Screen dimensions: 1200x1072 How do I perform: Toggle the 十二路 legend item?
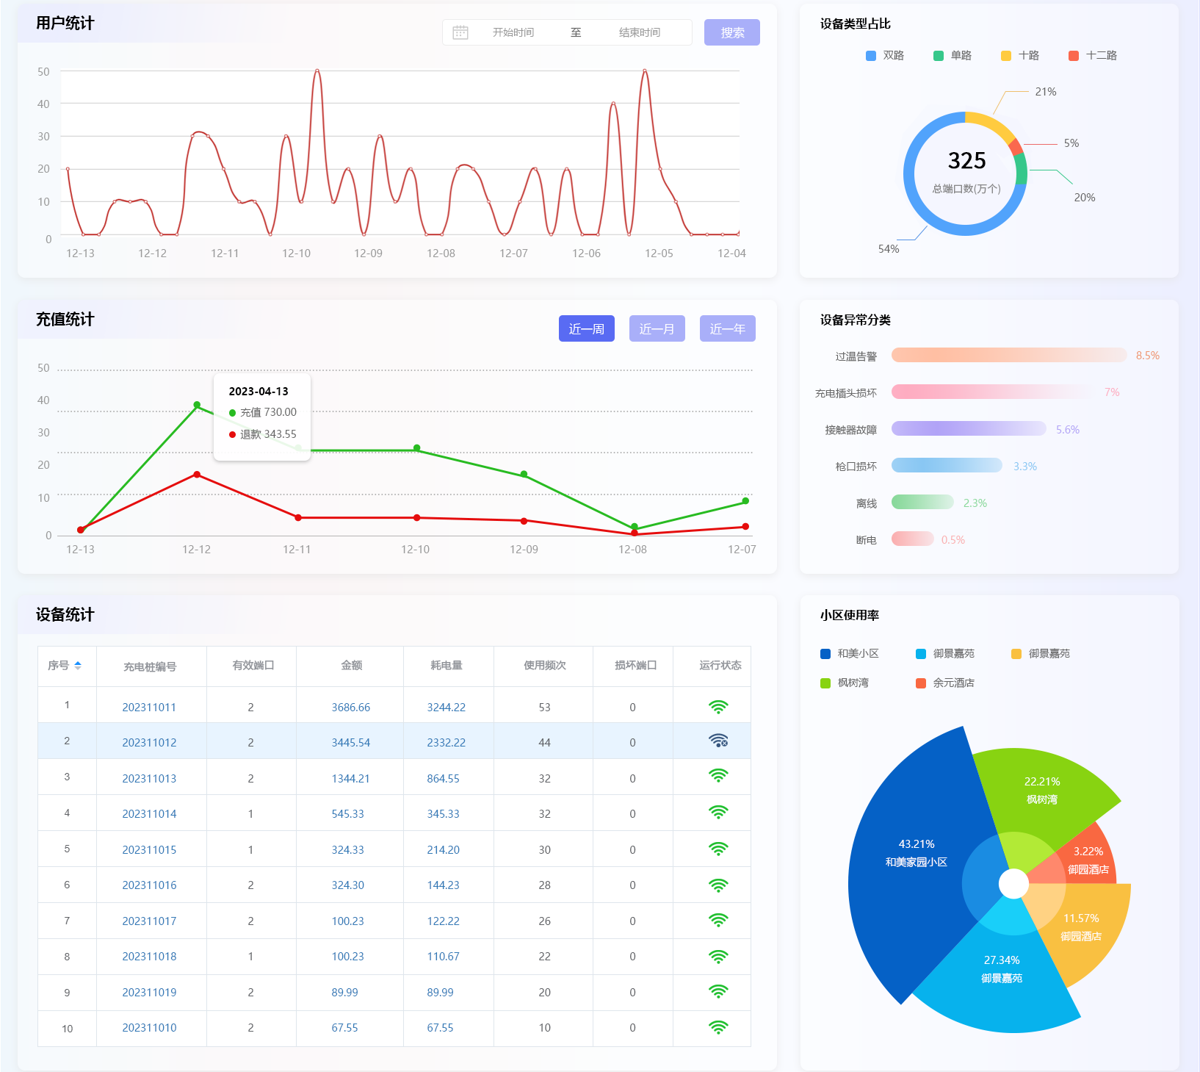[1093, 56]
